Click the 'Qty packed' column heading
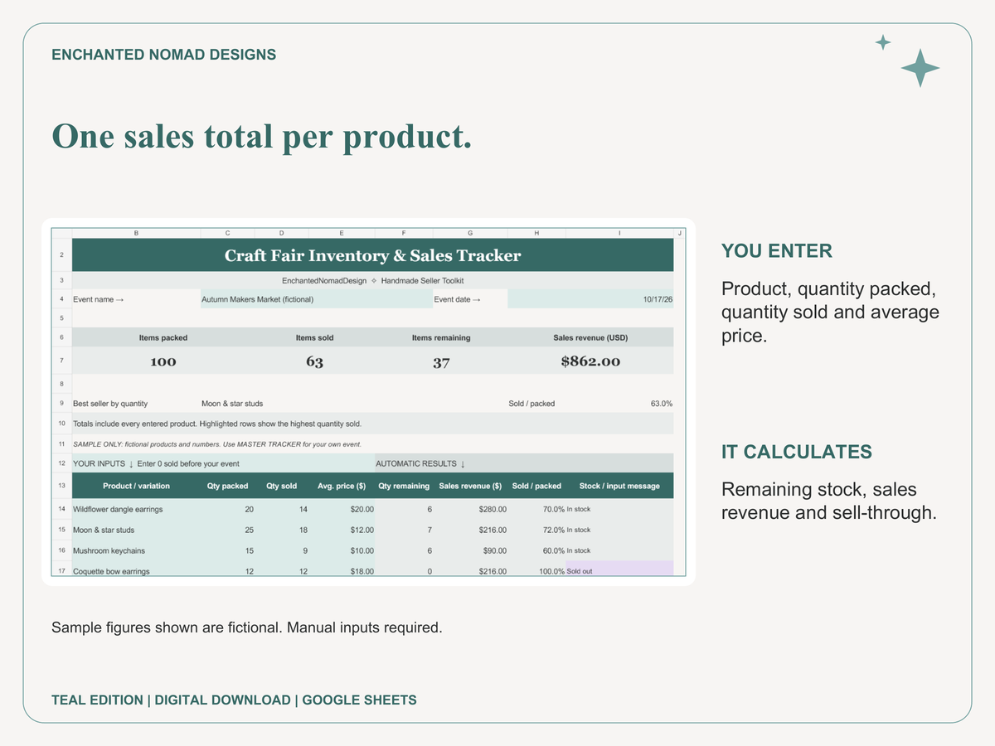The image size is (995, 746). pos(227,486)
